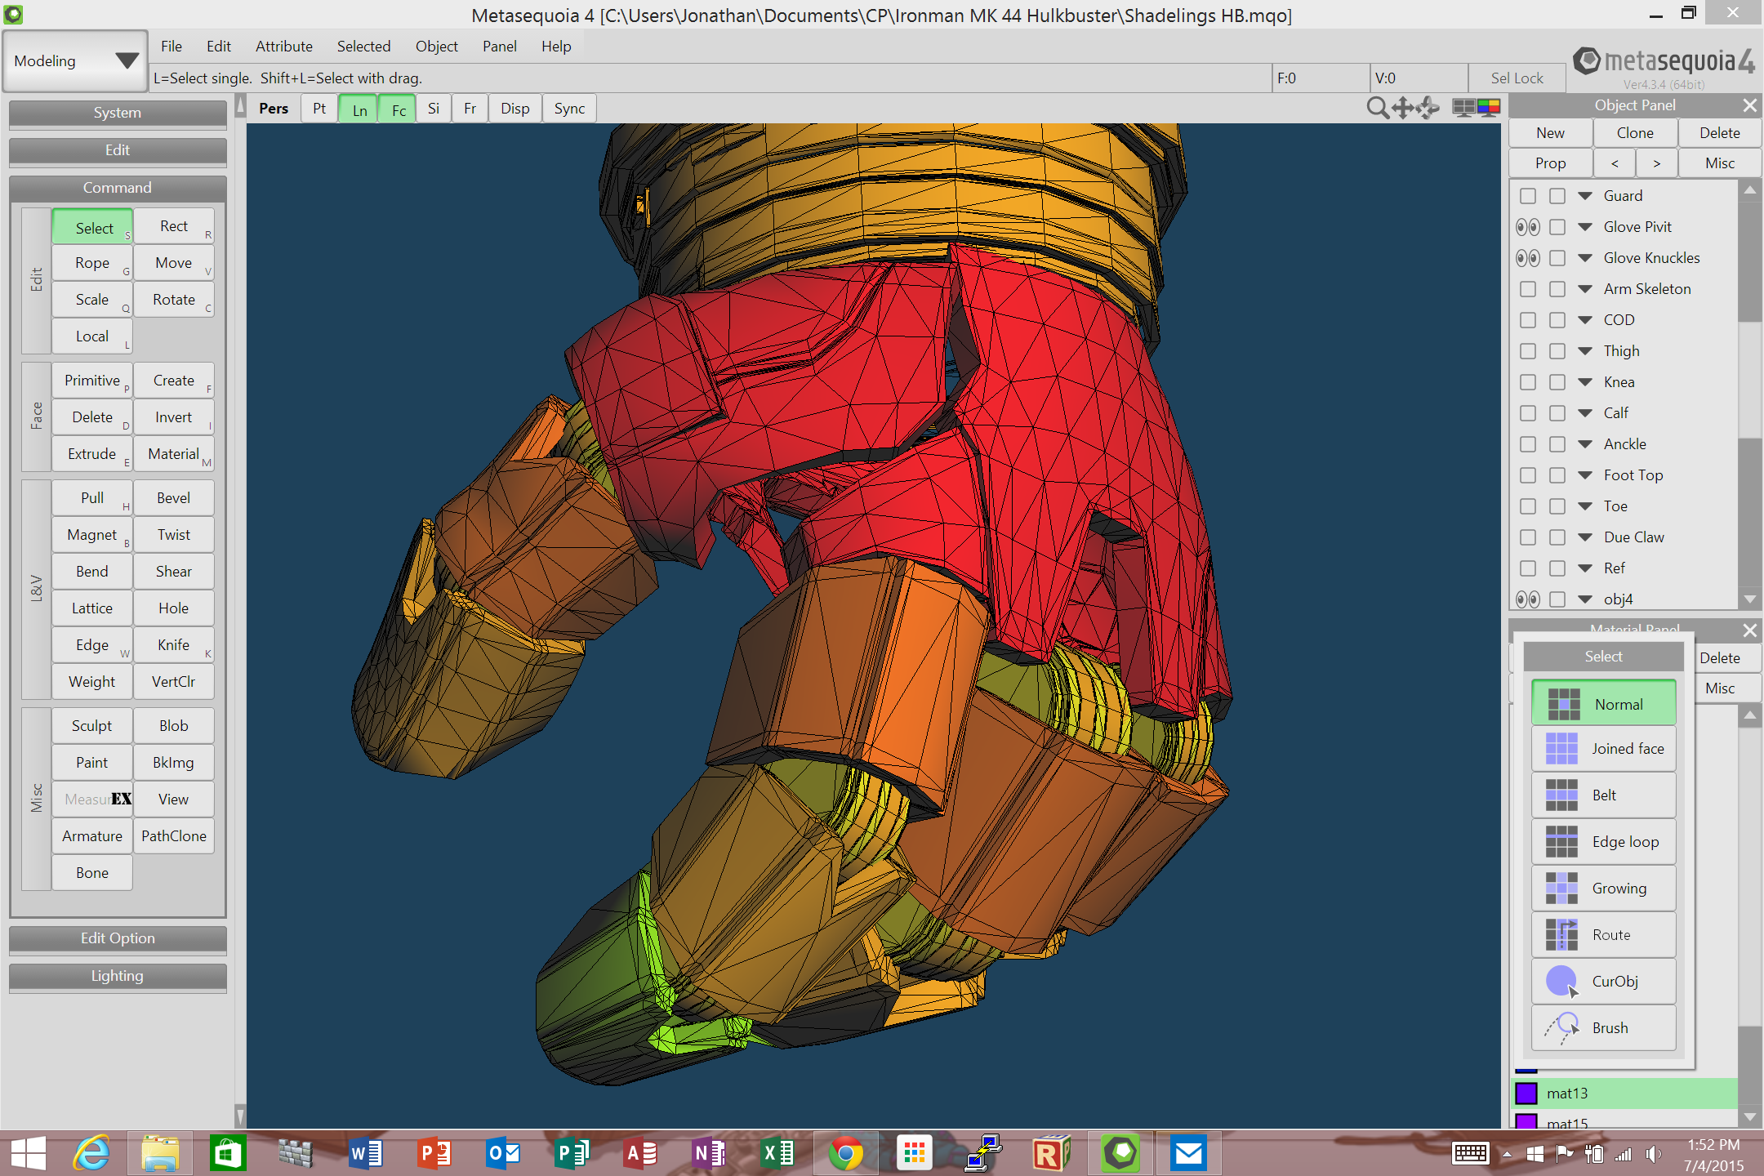Image resolution: width=1764 pixels, height=1176 pixels.
Task: Choose Normal selection mode icon
Action: (1563, 704)
